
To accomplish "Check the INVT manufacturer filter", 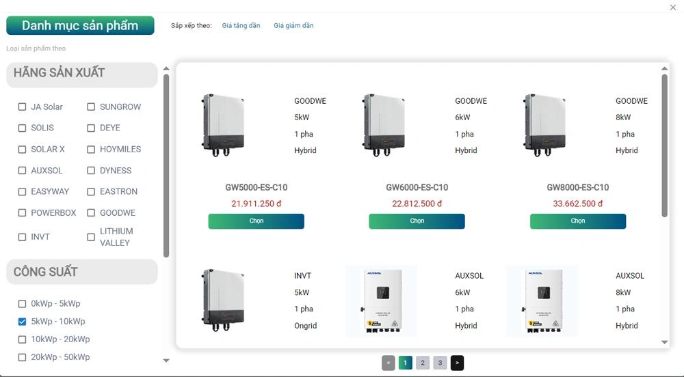I will click(x=23, y=237).
